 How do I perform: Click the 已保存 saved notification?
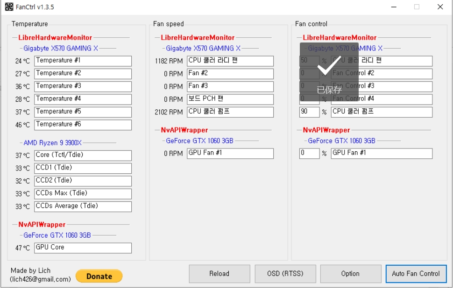tap(329, 72)
